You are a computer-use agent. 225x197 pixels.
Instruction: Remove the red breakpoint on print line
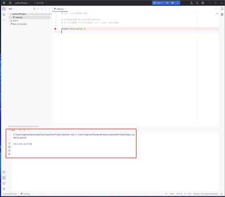coord(55,29)
